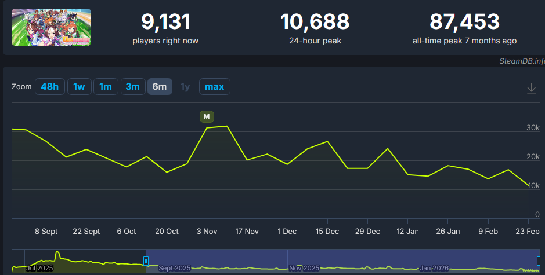Click the 8 Sept axis label
The height and width of the screenshot is (275, 545).
coord(46,232)
